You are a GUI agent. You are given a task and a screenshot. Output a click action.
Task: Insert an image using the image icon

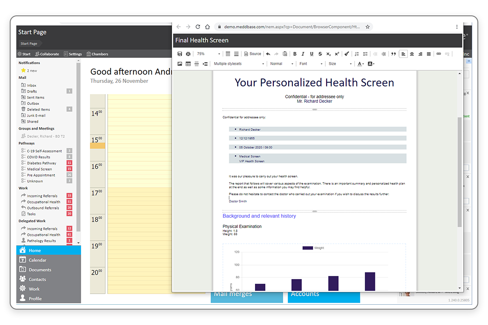pyautogui.click(x=179, y=63)
